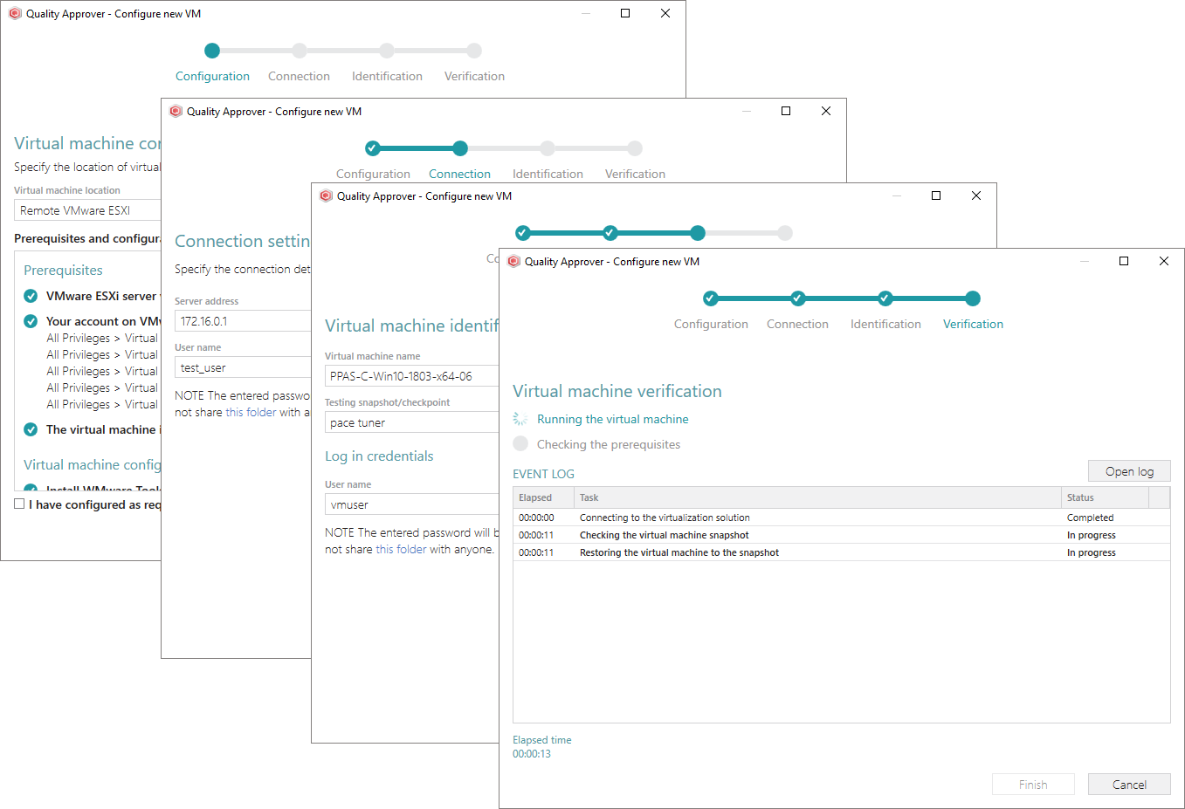Viewport: 1185px width, 809px height.
Task: Click completed Configuration checkmark in Connection window
Action: click(373, 148)
